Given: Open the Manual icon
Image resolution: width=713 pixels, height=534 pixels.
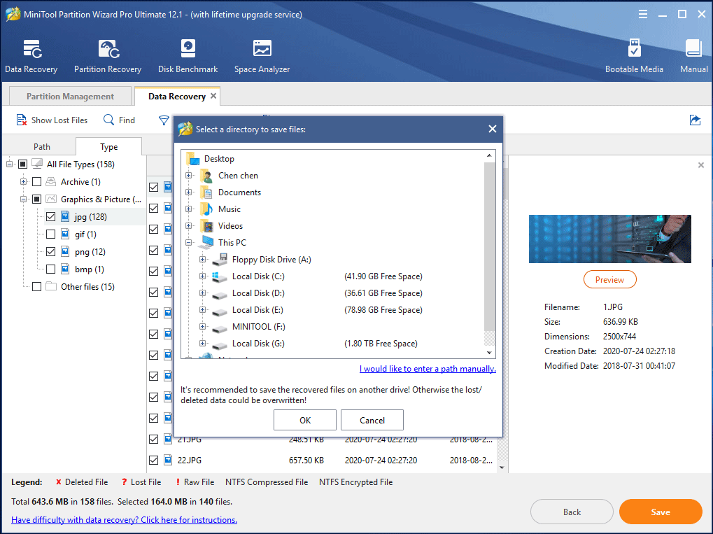Looking at the screenshot, I should (693, 49).
